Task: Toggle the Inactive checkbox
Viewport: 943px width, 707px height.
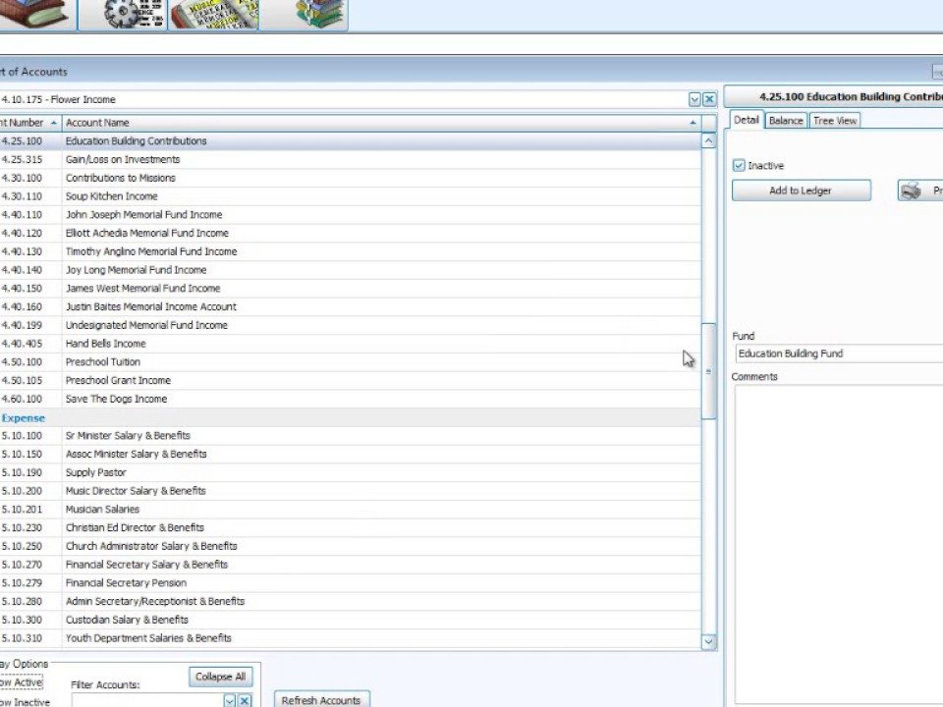Action: coord(740,166)
